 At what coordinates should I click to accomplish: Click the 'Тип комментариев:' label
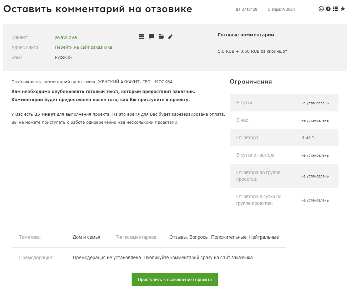point(137,237)
